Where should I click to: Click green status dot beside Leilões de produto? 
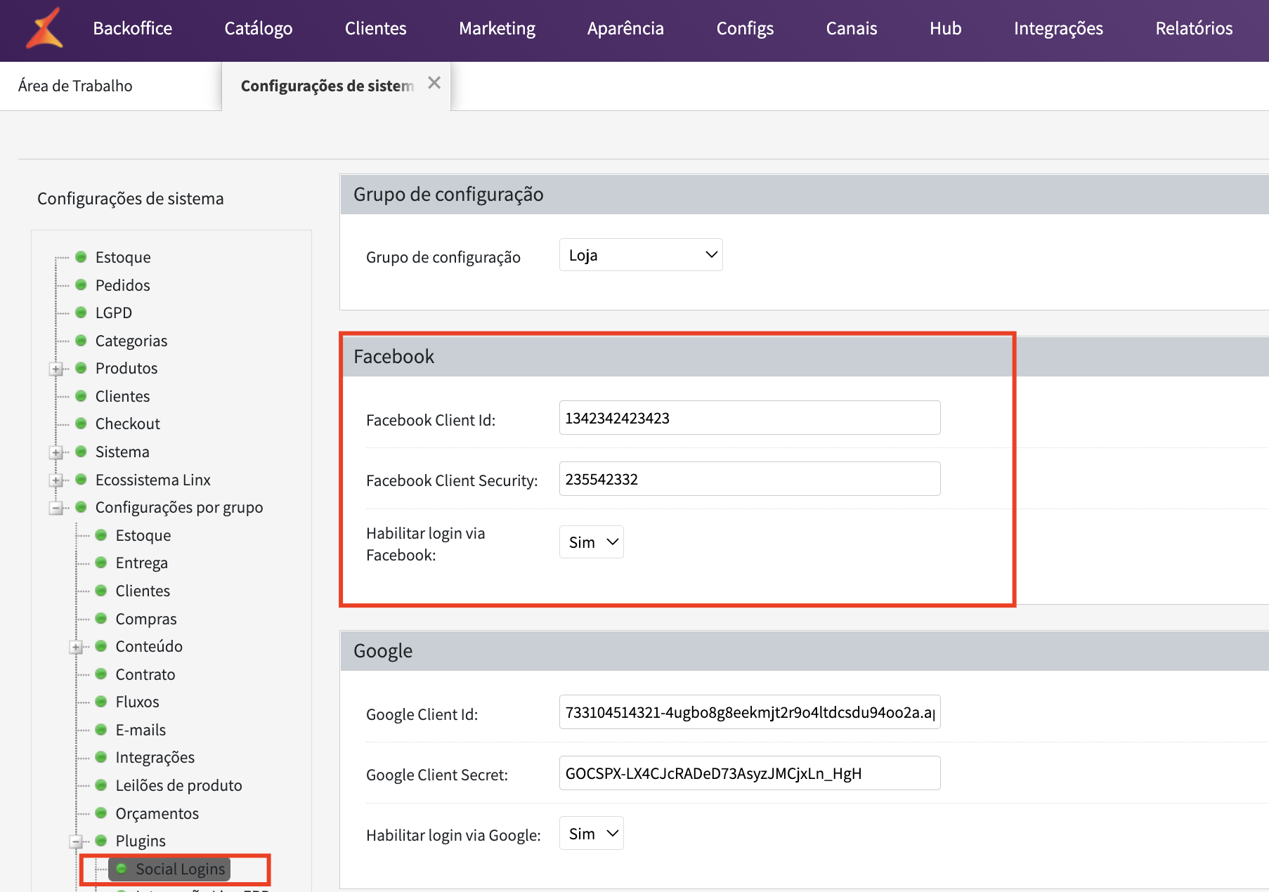[x=101, y=785]
